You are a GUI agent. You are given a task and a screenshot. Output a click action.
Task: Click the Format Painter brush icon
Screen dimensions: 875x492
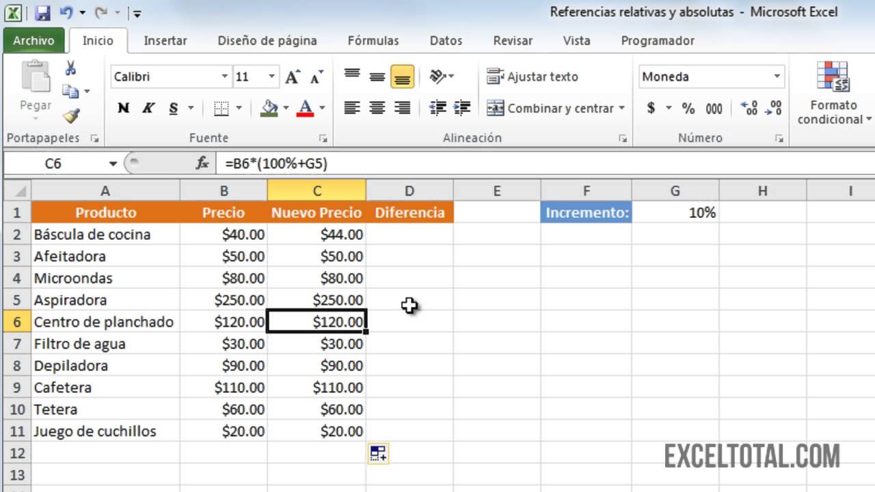click(x=70, y=114)
